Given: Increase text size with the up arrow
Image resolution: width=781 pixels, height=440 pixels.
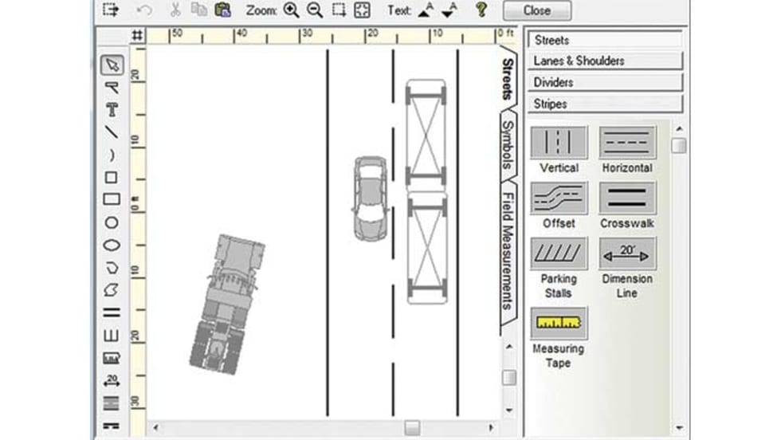Looking at the screenshot, I should [x=426, y=10].
